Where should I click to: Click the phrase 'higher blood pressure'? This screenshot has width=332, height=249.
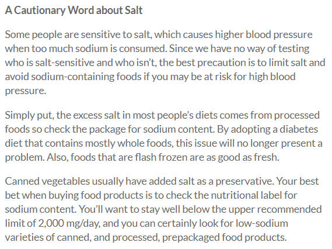point(264,34)
